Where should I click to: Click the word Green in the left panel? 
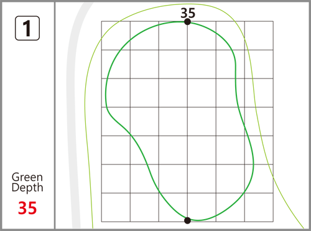point(27,177)
